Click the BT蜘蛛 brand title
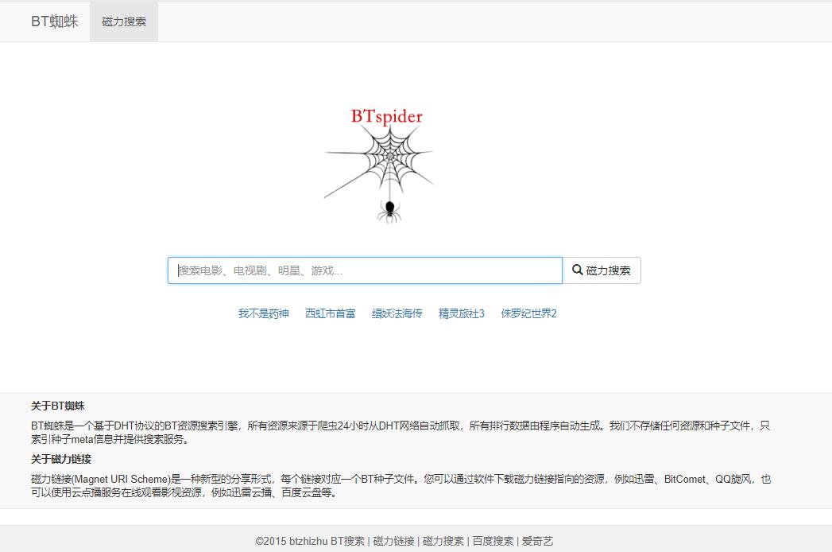 point(53,21)
